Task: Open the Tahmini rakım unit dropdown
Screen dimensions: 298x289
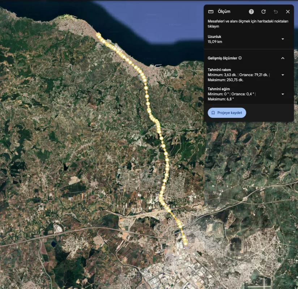Action: coord(283,75)
